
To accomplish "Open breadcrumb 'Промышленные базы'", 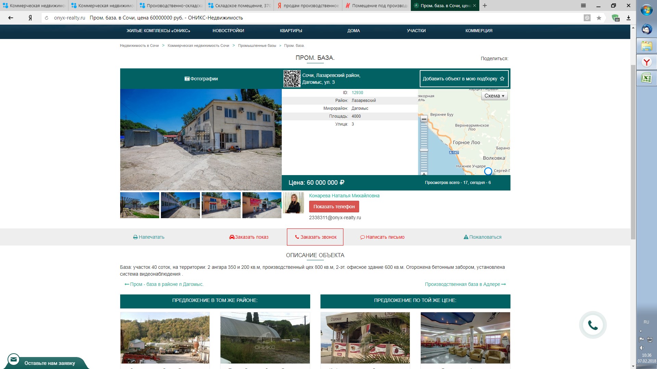I will [x=257, y=45].
